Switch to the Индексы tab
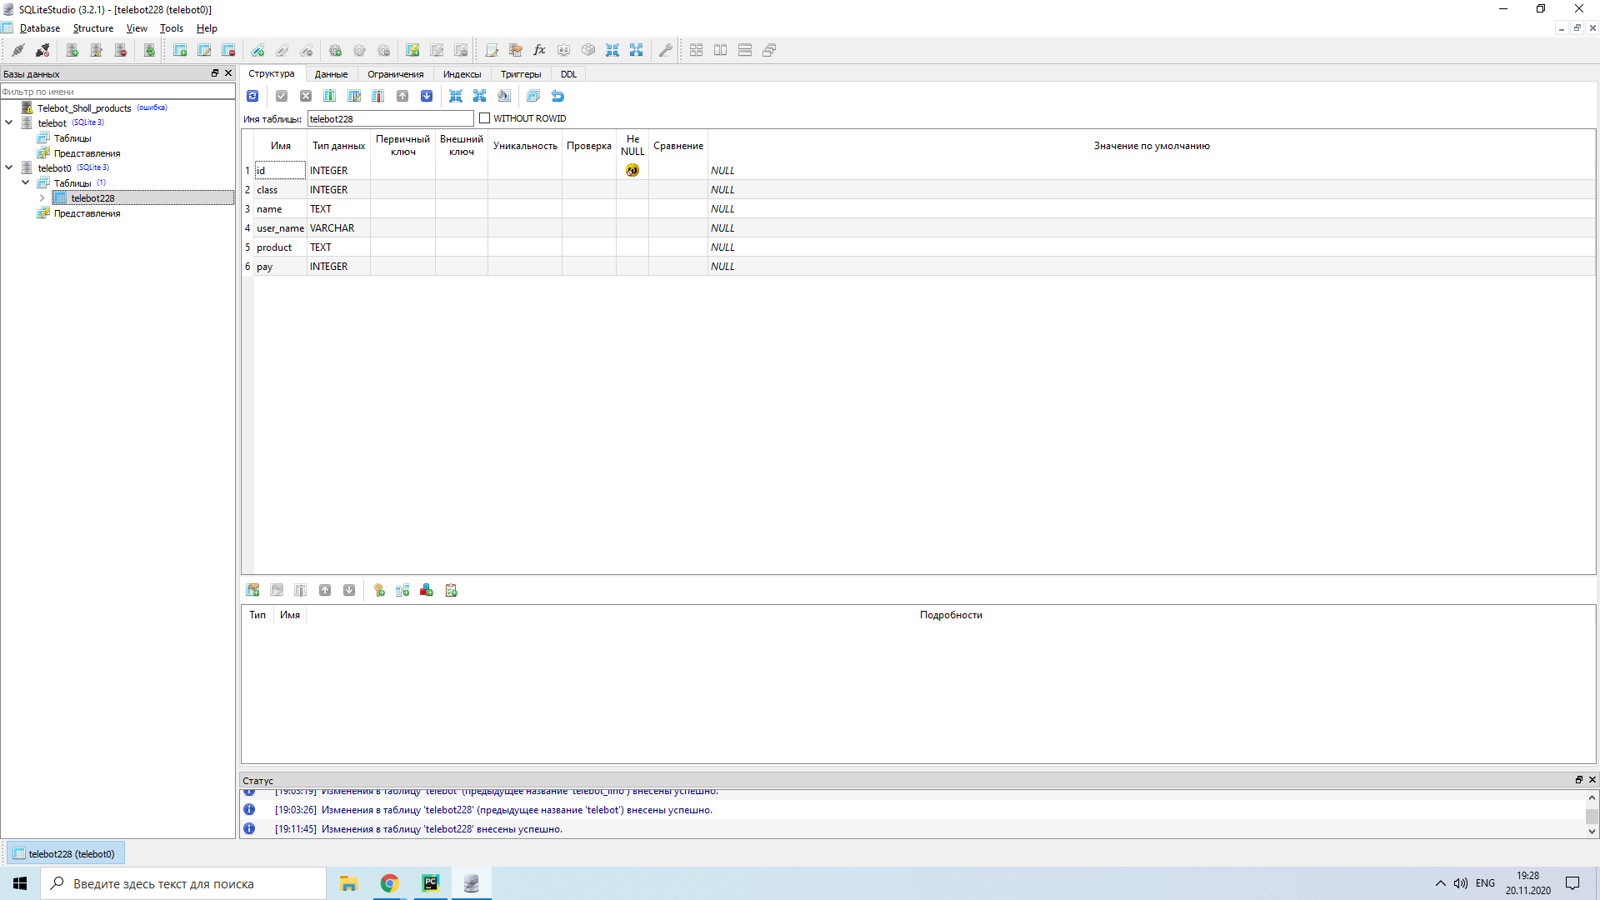 click(x=462, y=74)
